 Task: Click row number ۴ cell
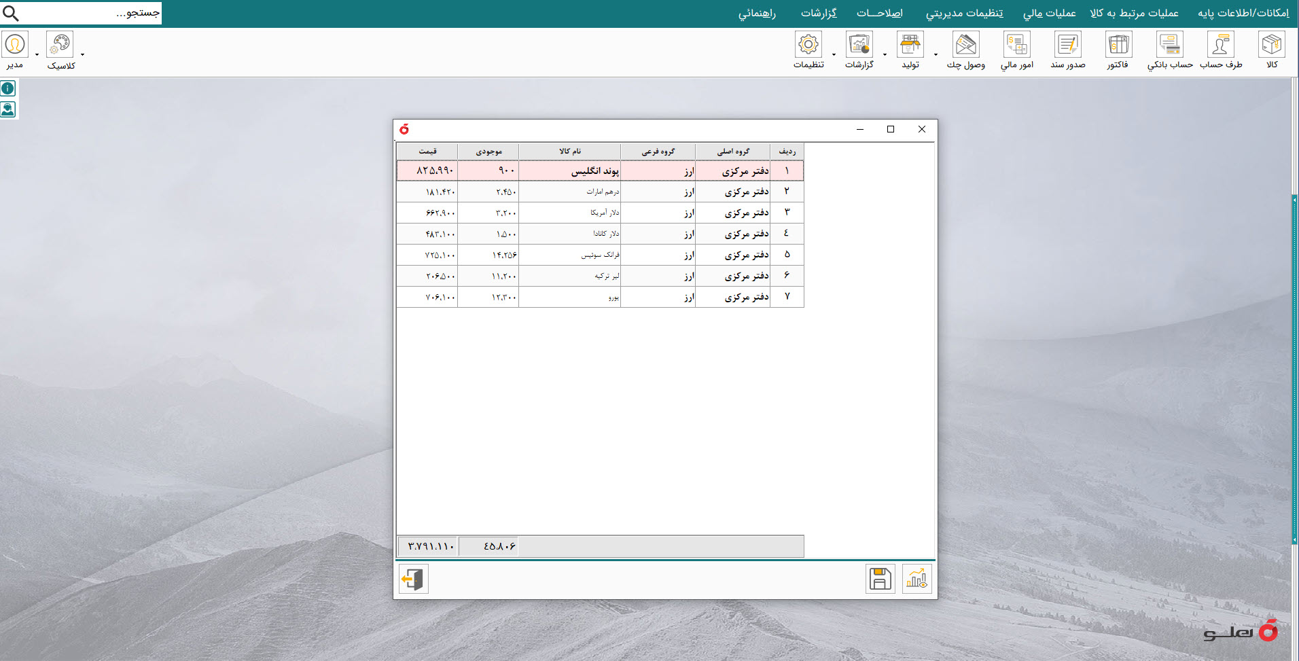[787, 234]
